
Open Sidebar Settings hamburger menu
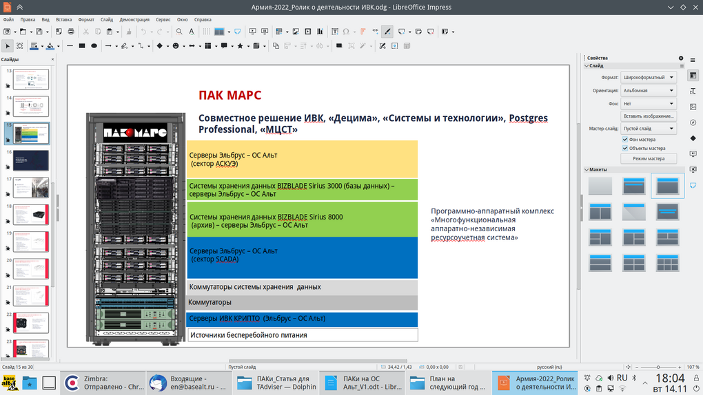[x=693, y=60]
